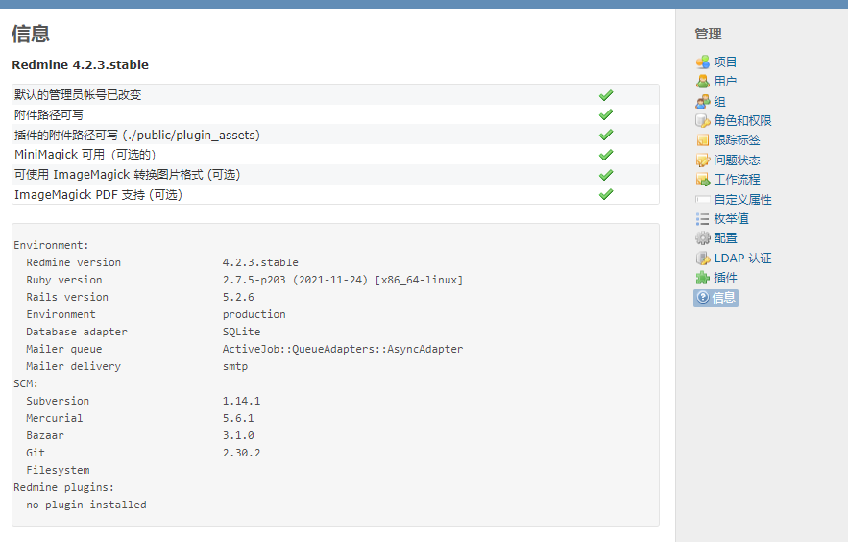The height and width of the screenshot is (542, 848).
Task: Click Git version 2.30.2
Action: [242, 453]
